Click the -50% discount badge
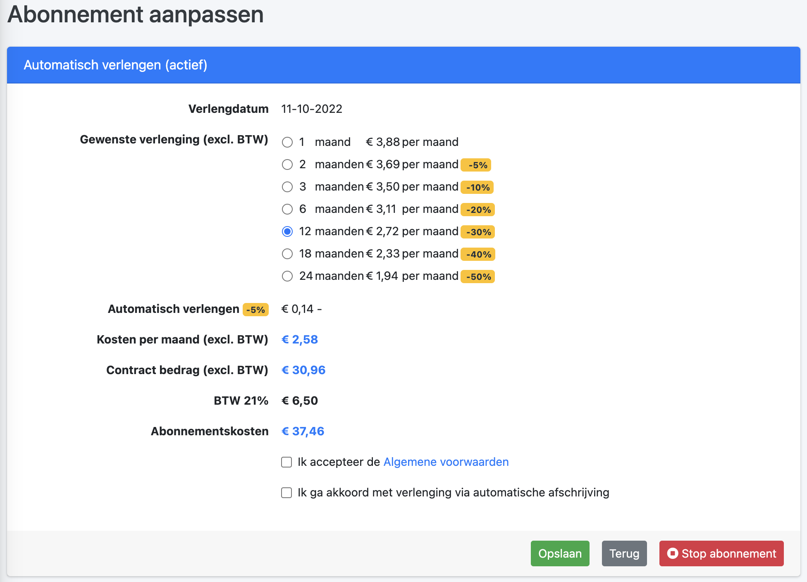The width and height of the screenshot is (807, 582). [478, 277]
